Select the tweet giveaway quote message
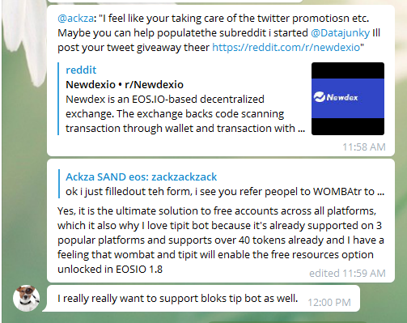 (221, 80)
